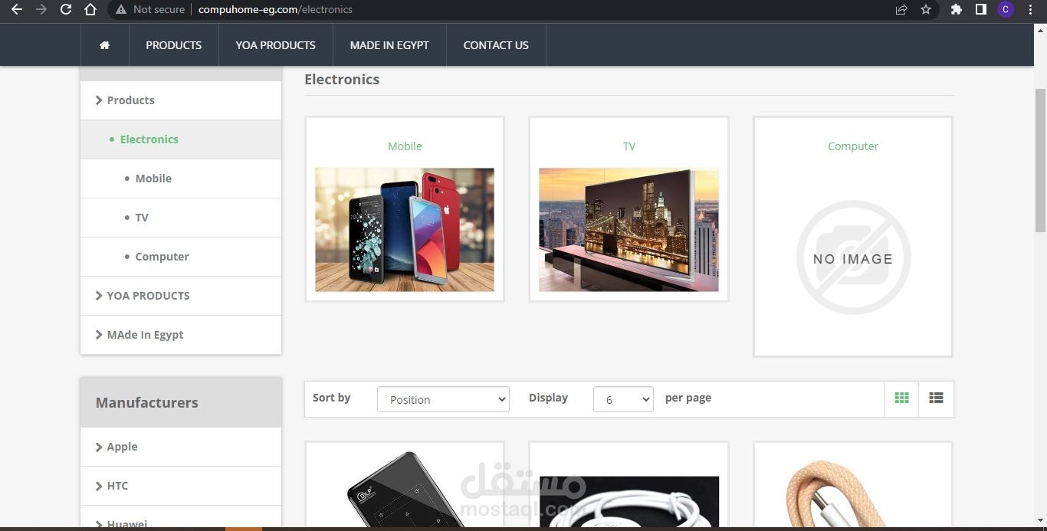Toggle the browser side panel icon
The width and height of the screenshot is (1047, 531).
(980, 9)
